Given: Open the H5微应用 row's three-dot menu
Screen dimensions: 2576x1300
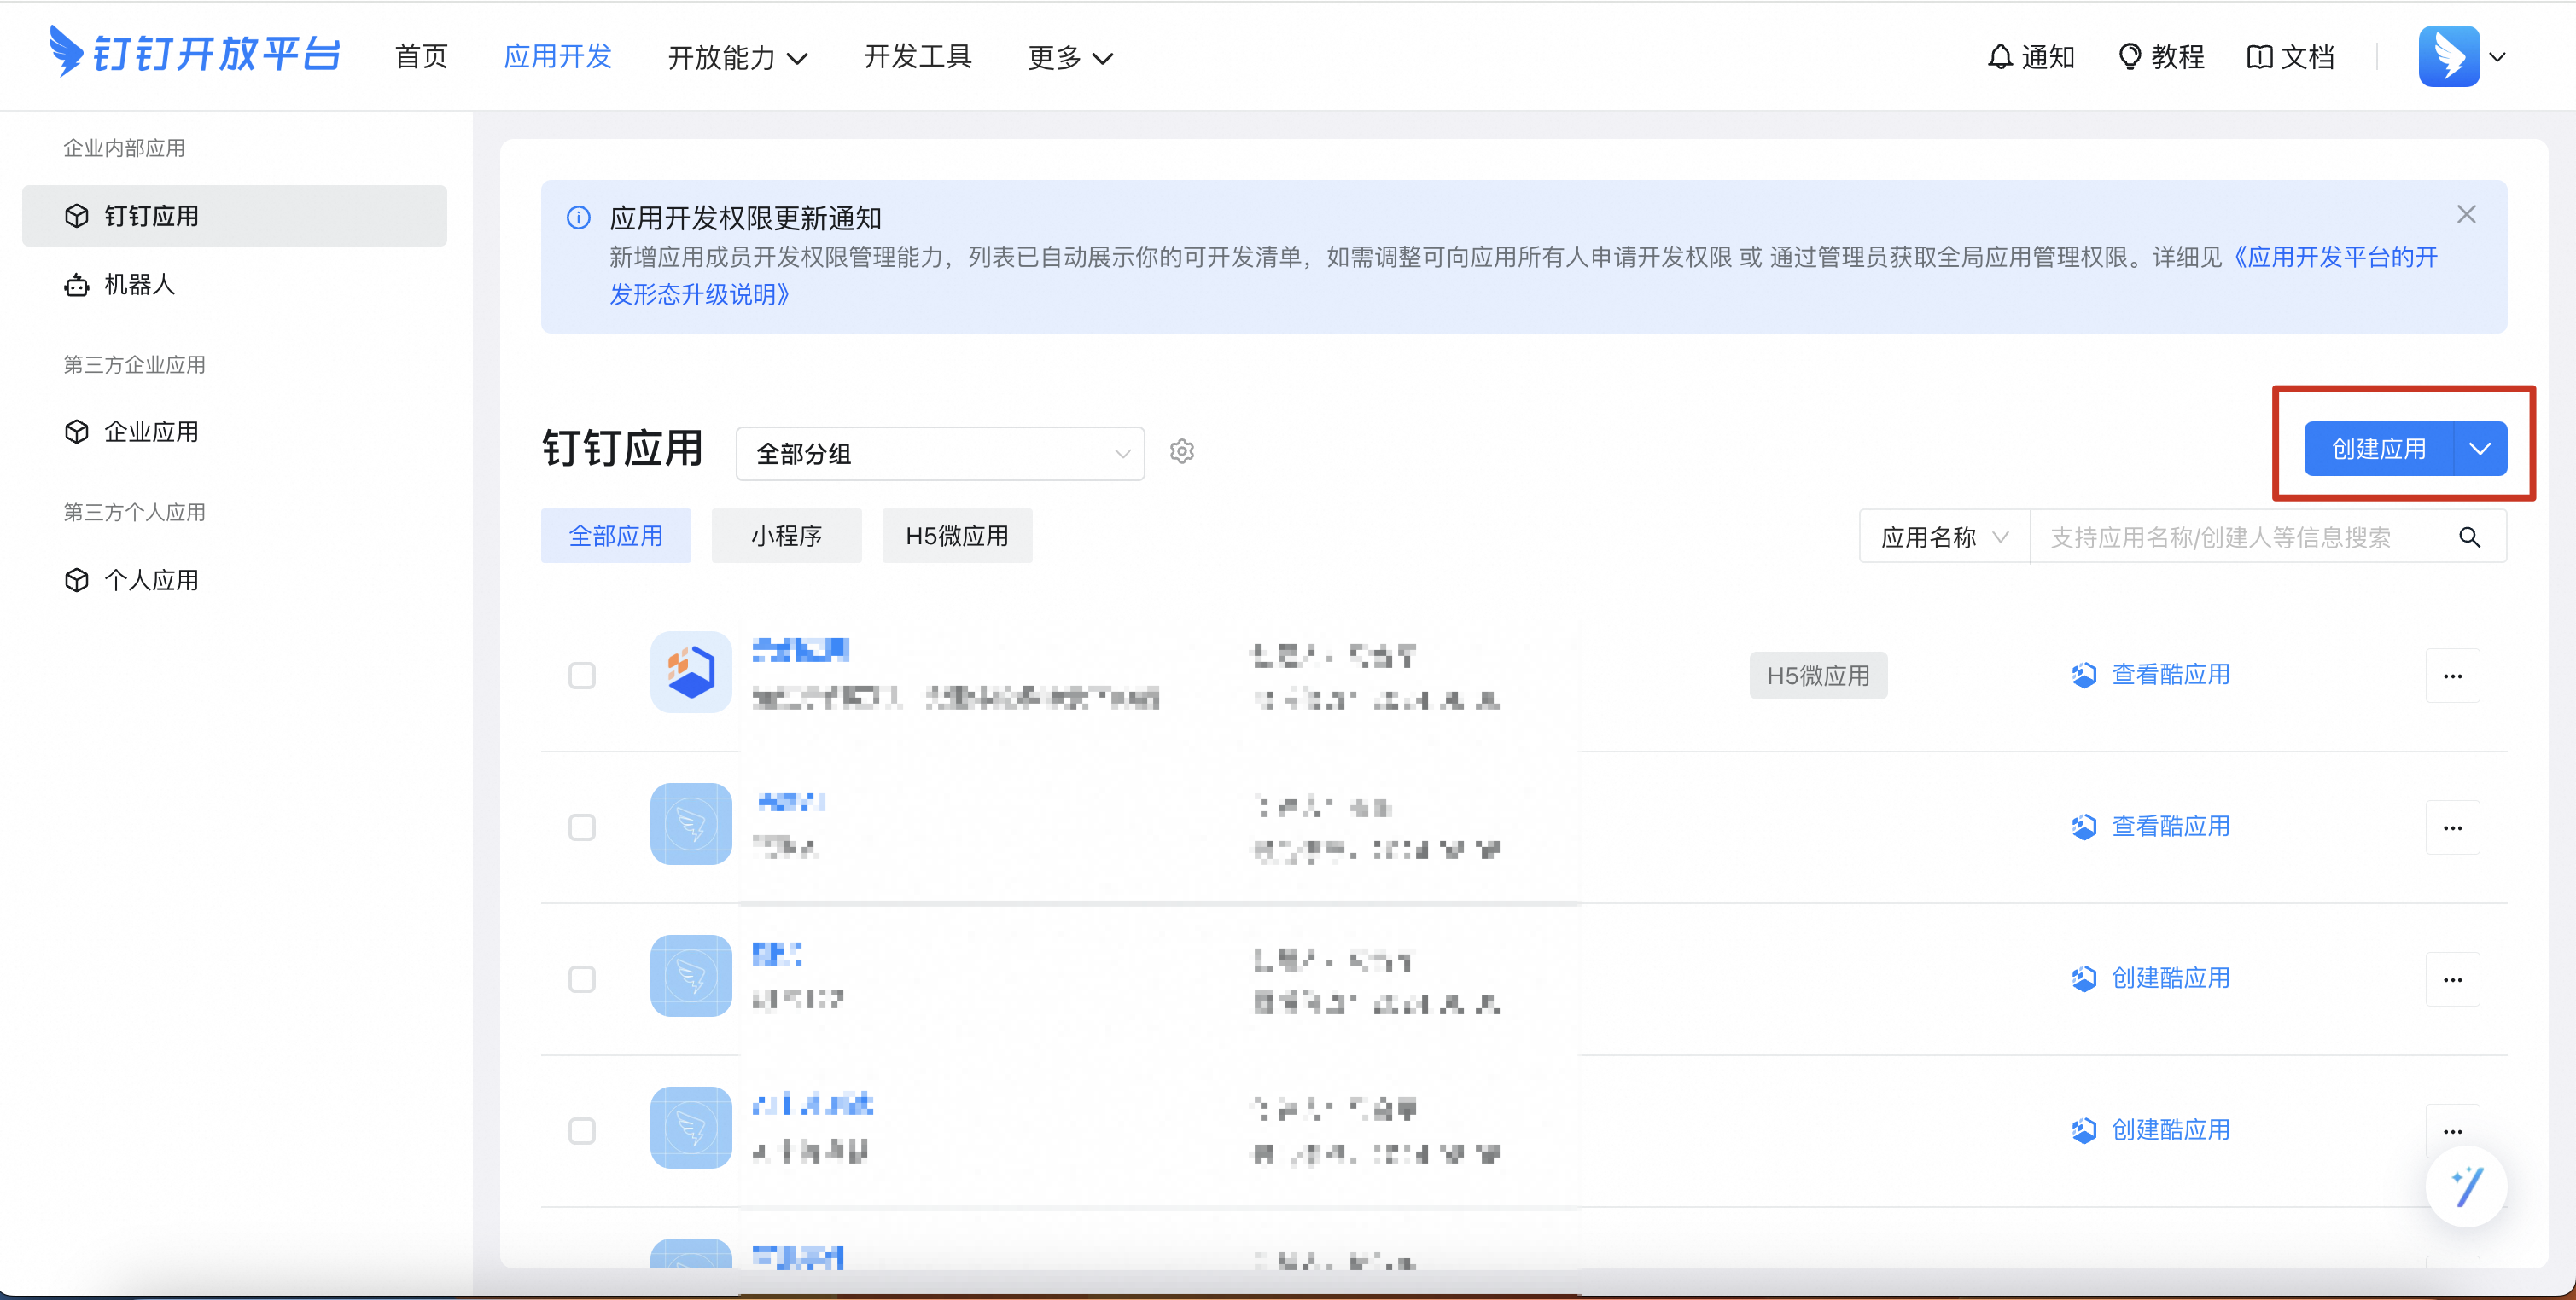Looking at the screenshot, I should [2452, 676].
